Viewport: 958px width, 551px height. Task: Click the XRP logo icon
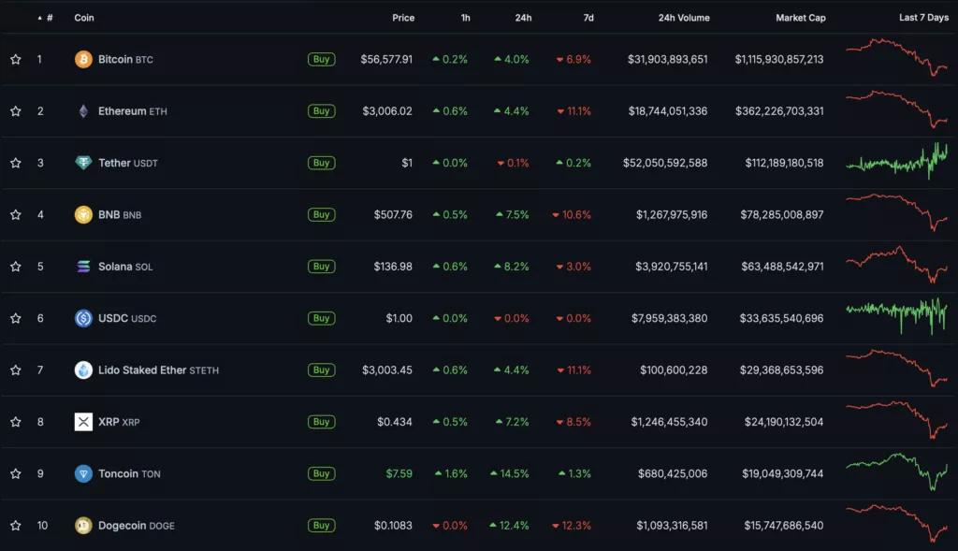click(x=83, y=422)
